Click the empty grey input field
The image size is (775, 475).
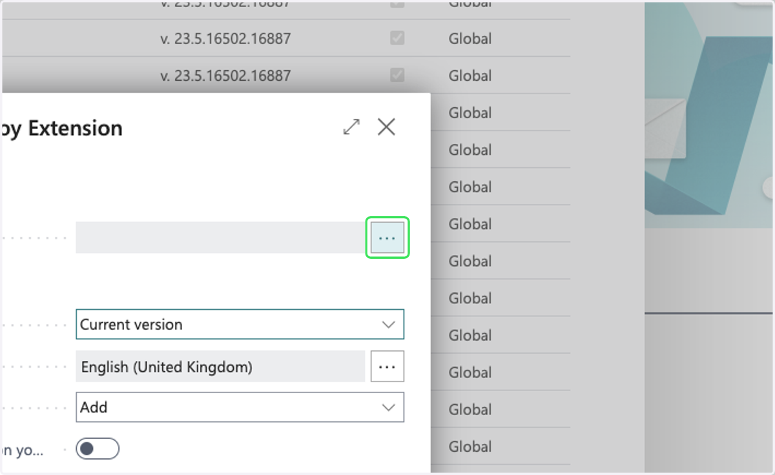(x=220, y=237)
